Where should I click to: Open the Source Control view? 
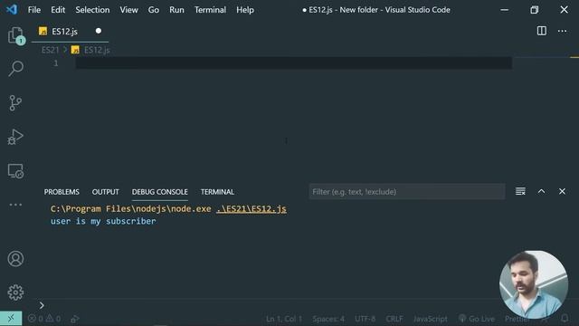(x=15, y=102)
